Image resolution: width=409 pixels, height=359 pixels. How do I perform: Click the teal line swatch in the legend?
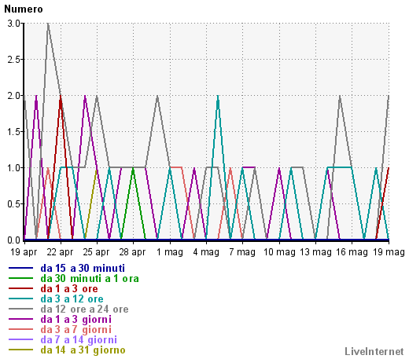[x=20, y=299]
